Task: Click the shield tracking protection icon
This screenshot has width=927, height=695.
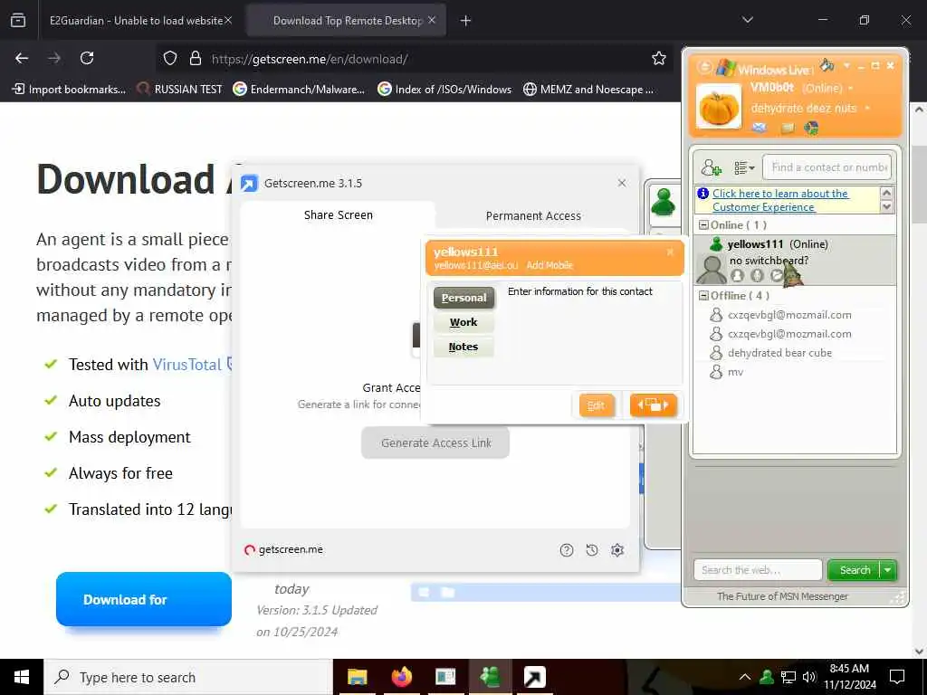Action: click(170, 59)
